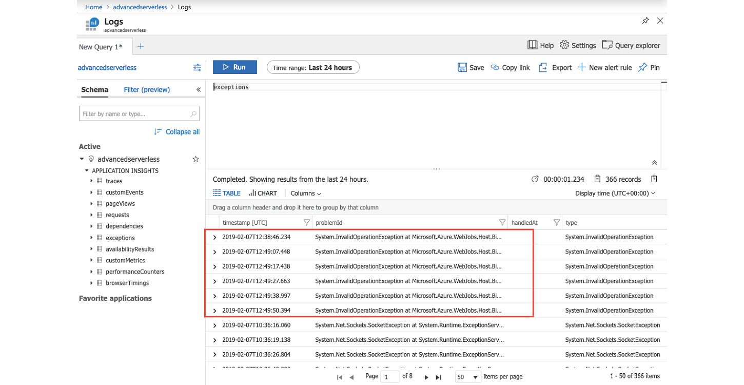
Task: Select the browserTimings table
Action: click(127, 283)
